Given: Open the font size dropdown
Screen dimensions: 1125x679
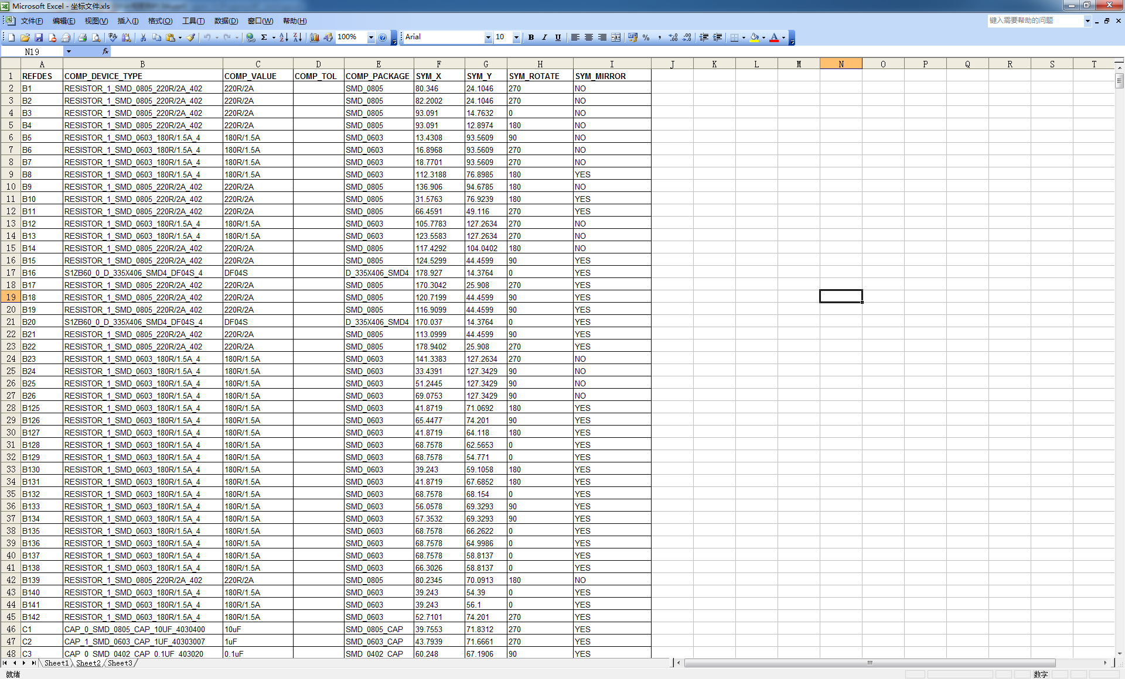Looking at the screenshot, I should (x=516, y=37).
